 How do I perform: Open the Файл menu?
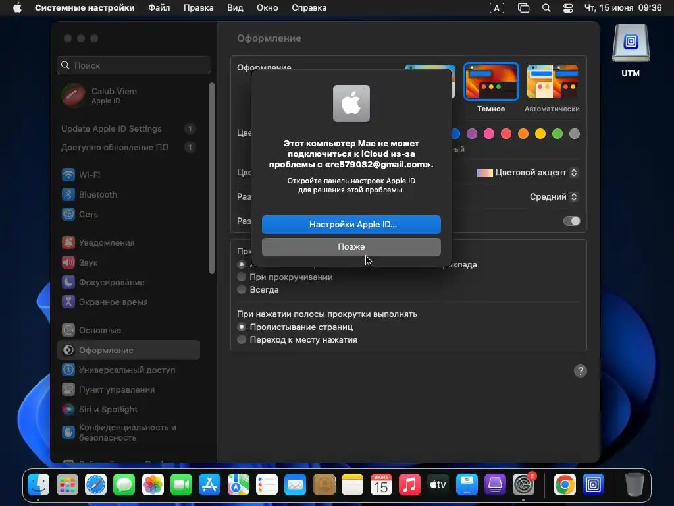(159, 8)
